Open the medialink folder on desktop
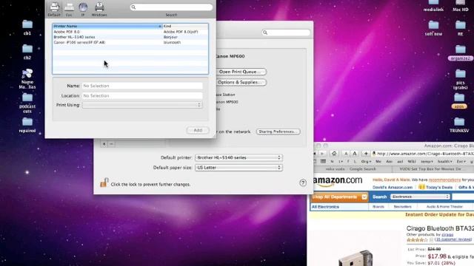The width and height of the screenshot is (474, 266). pos(433,5)
